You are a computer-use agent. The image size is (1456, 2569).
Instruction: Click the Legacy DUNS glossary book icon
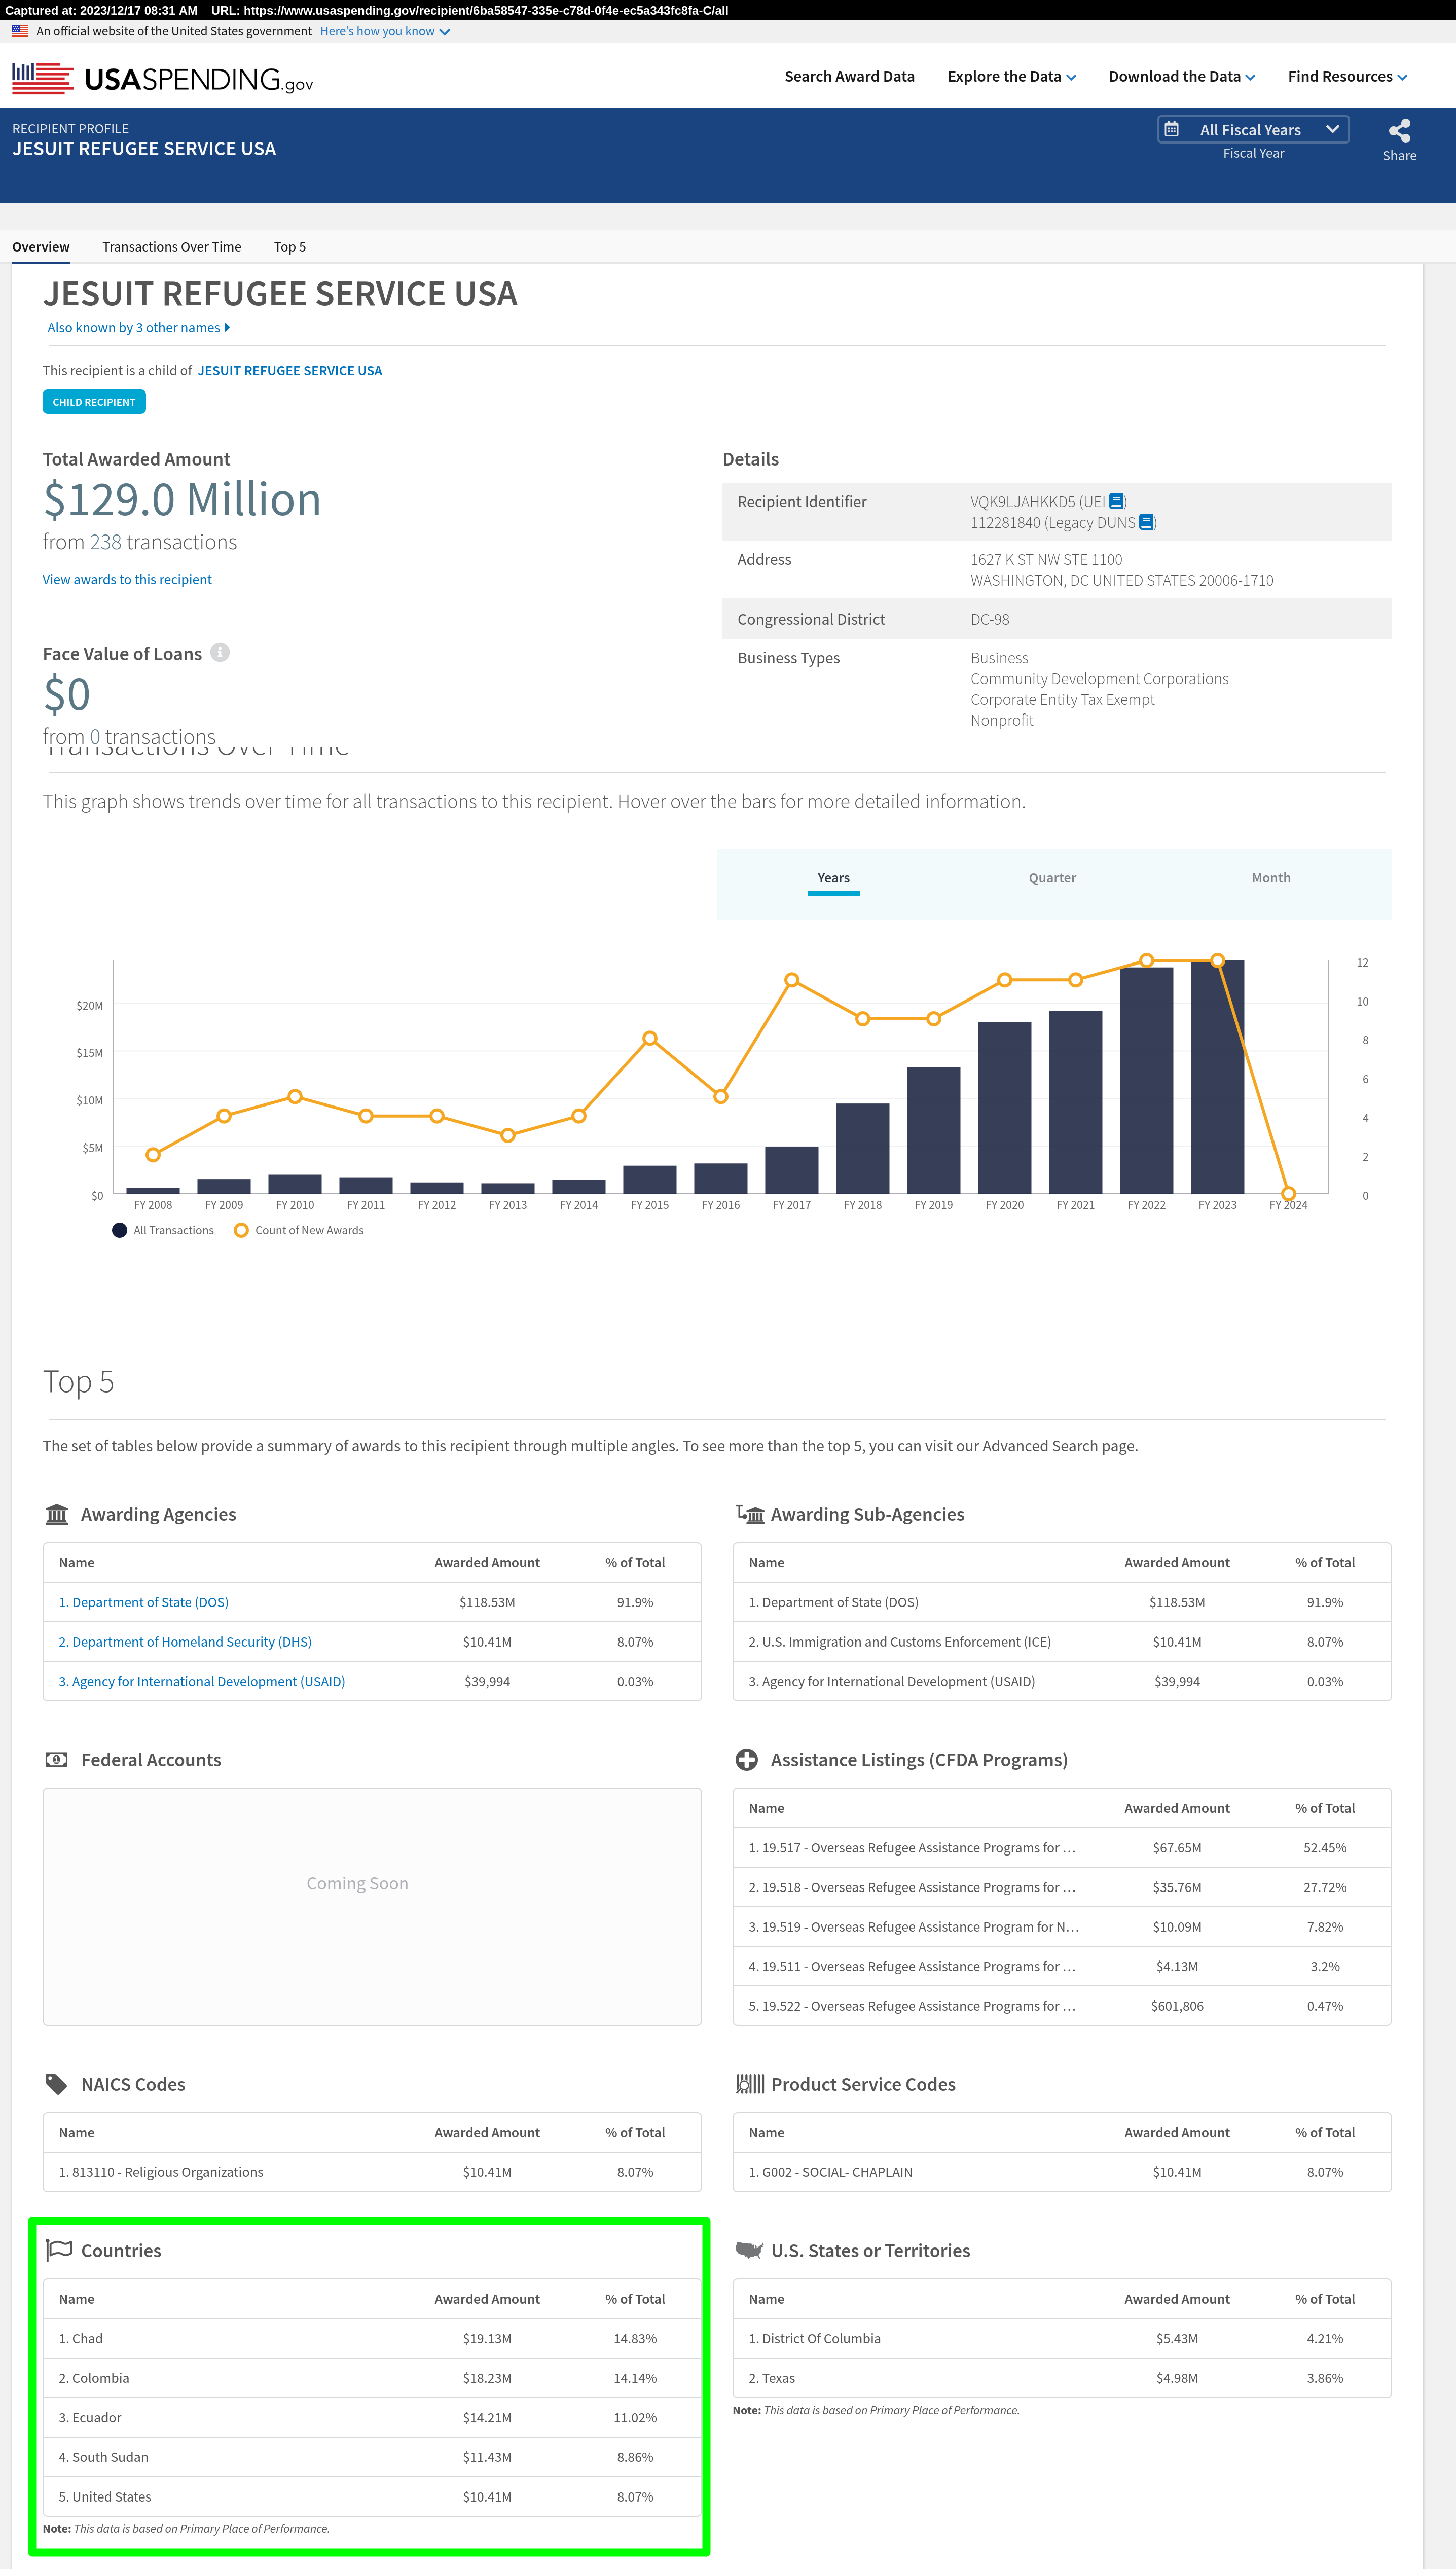pos(1147,522)
